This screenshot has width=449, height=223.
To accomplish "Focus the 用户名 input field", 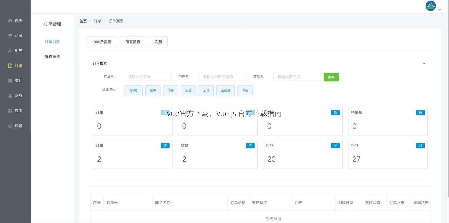I will pyautogui.click(x=222, y=77).
